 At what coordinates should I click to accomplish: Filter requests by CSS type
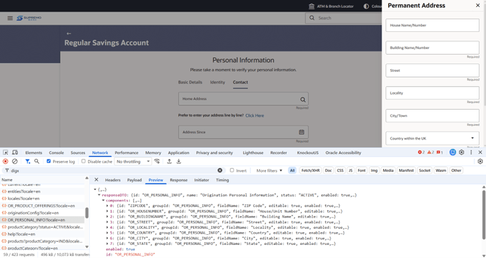(340, 171)
